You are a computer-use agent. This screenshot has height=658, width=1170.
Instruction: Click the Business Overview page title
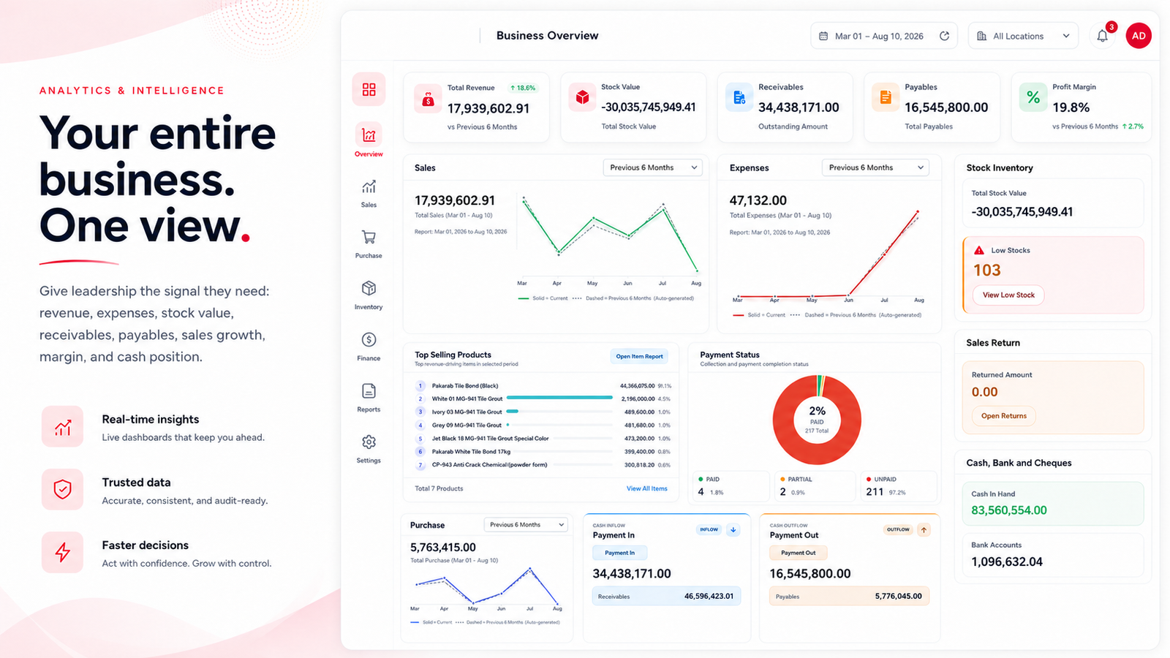(547, 35)
